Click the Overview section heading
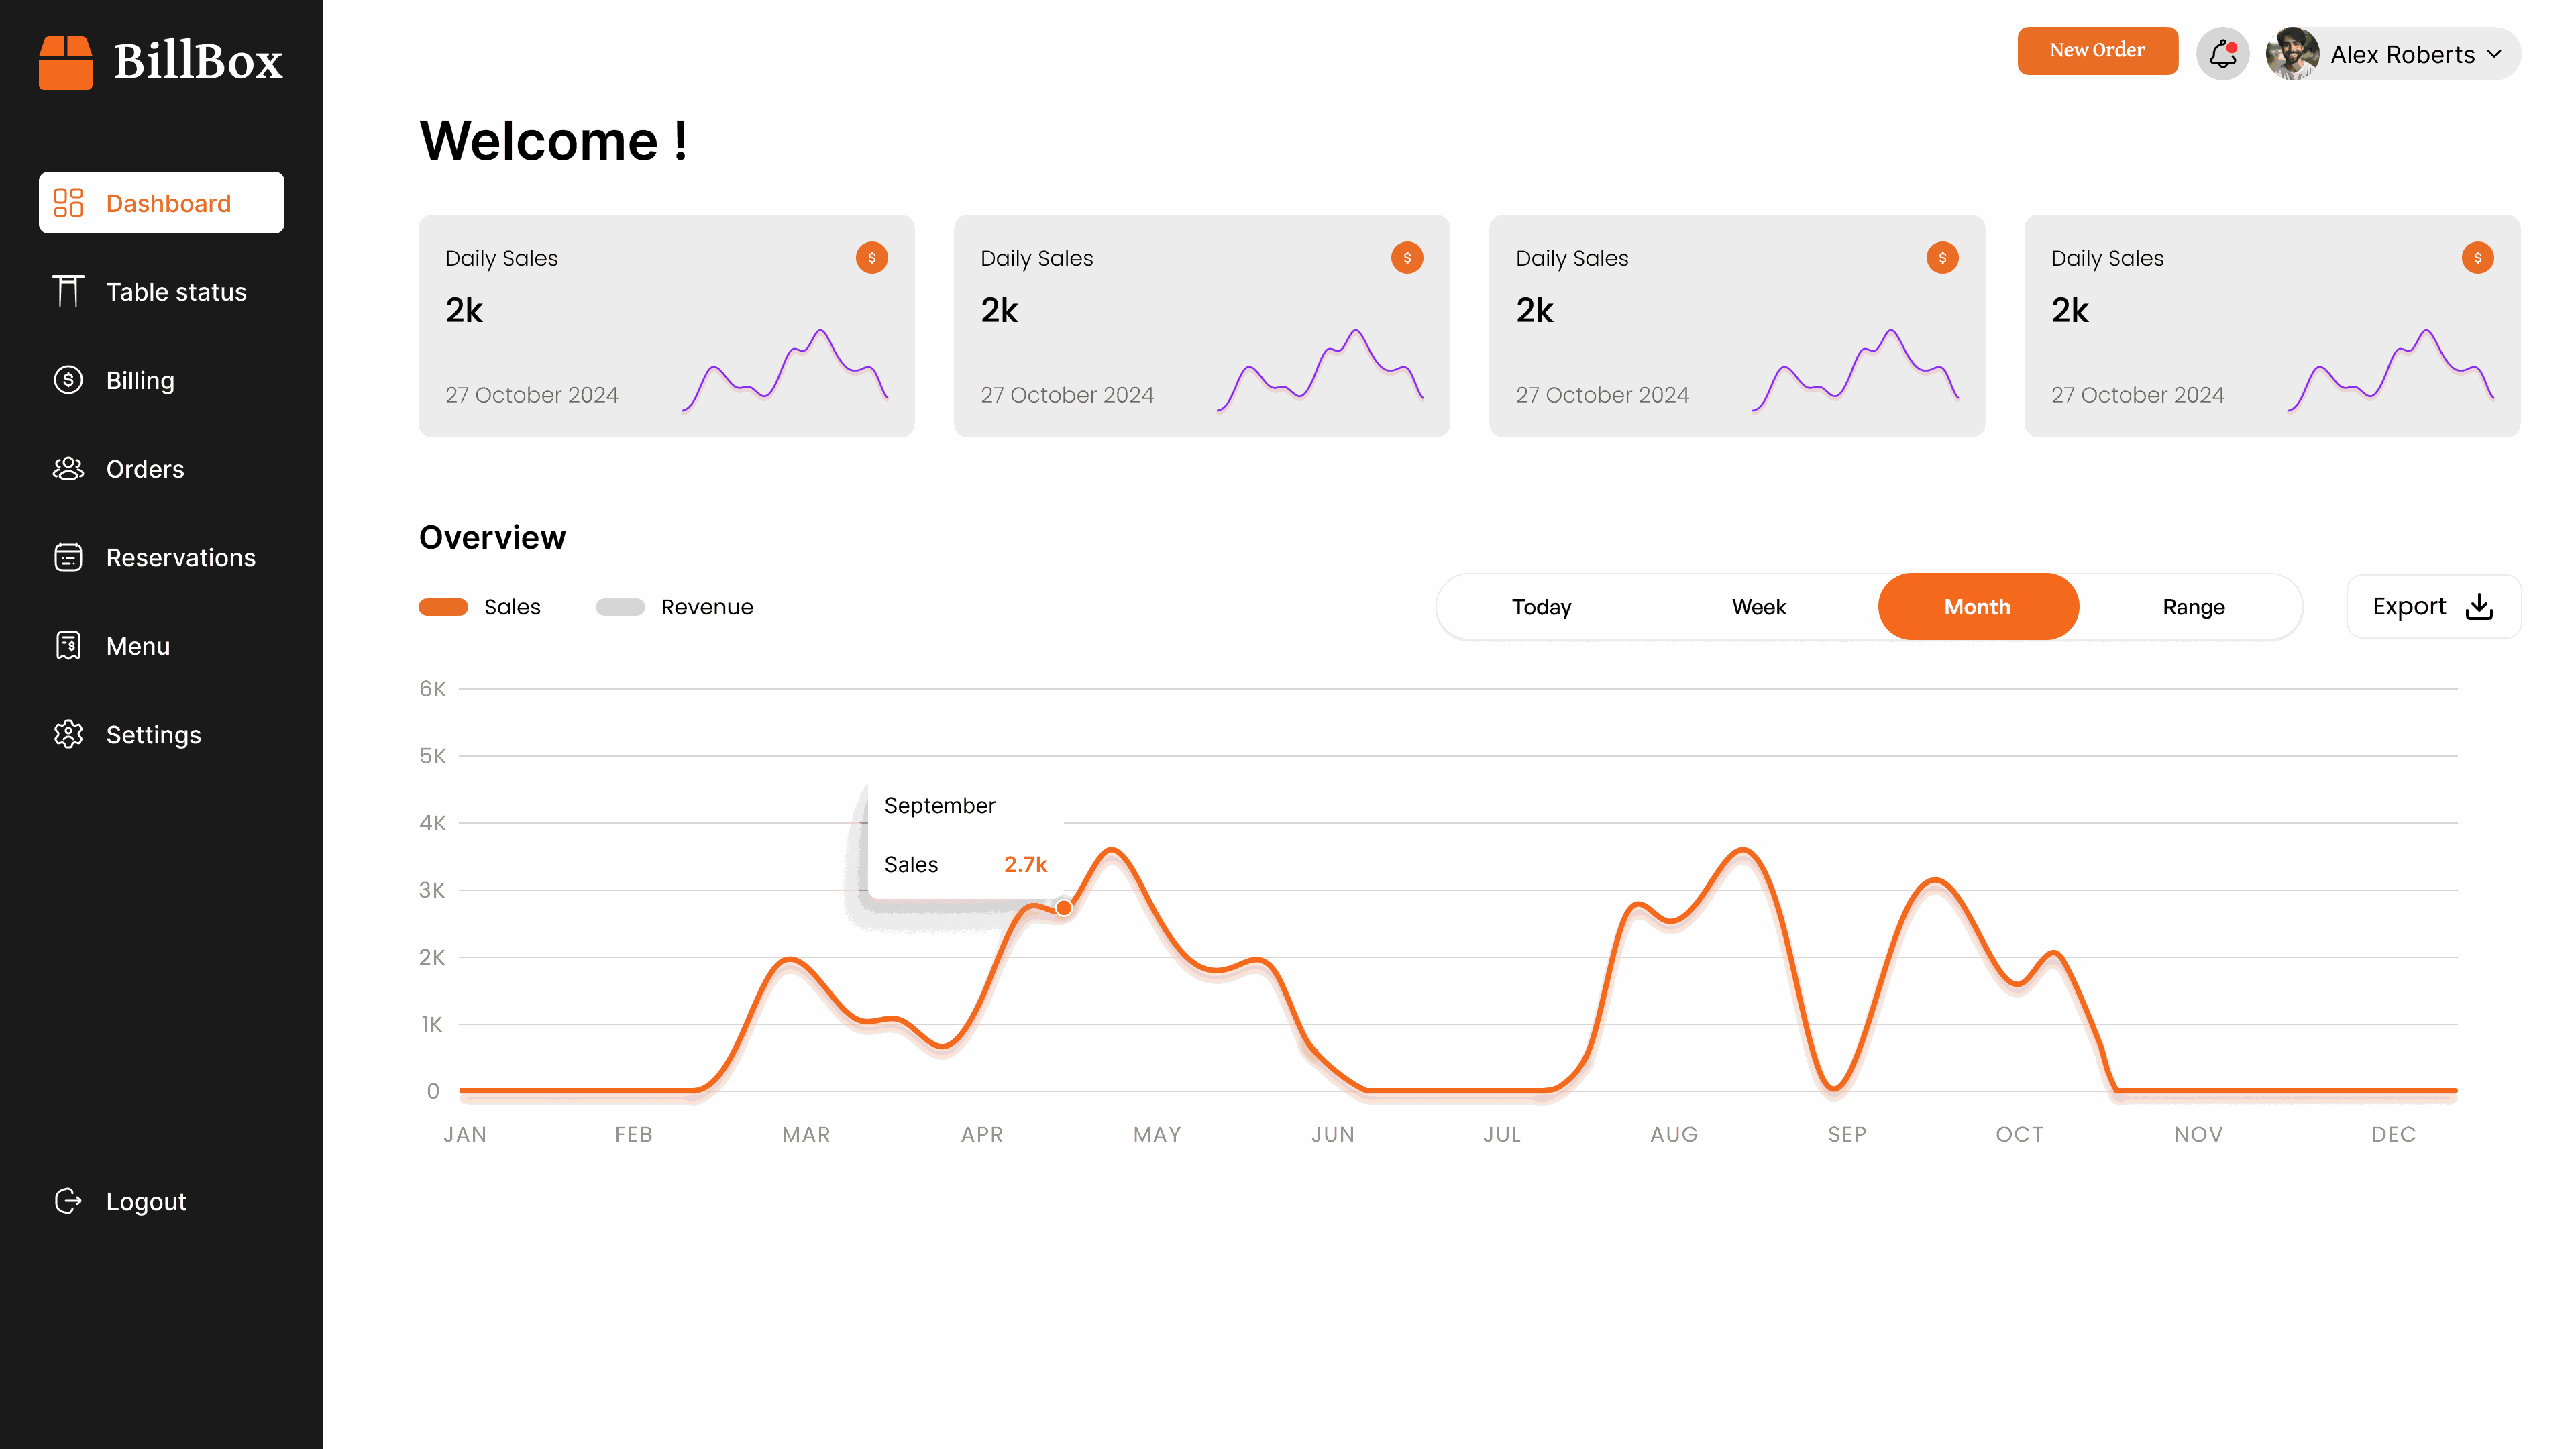This screenshot has width=2576, height=1449. 492,537
